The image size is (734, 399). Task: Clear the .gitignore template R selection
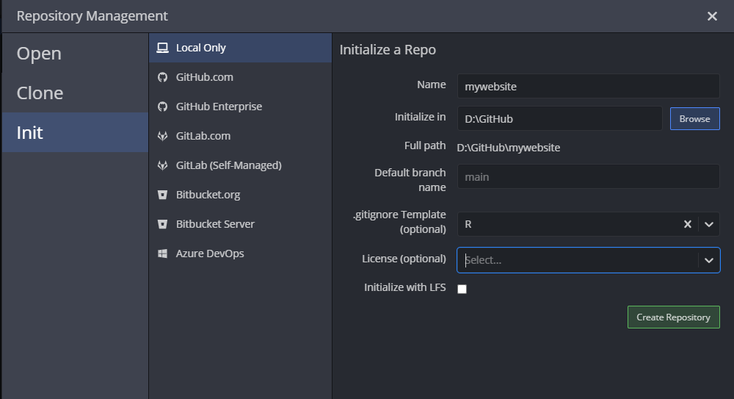tap(687, 224)
